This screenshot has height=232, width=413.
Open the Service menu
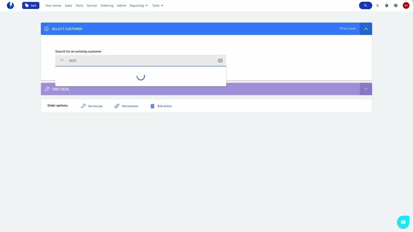92,5
